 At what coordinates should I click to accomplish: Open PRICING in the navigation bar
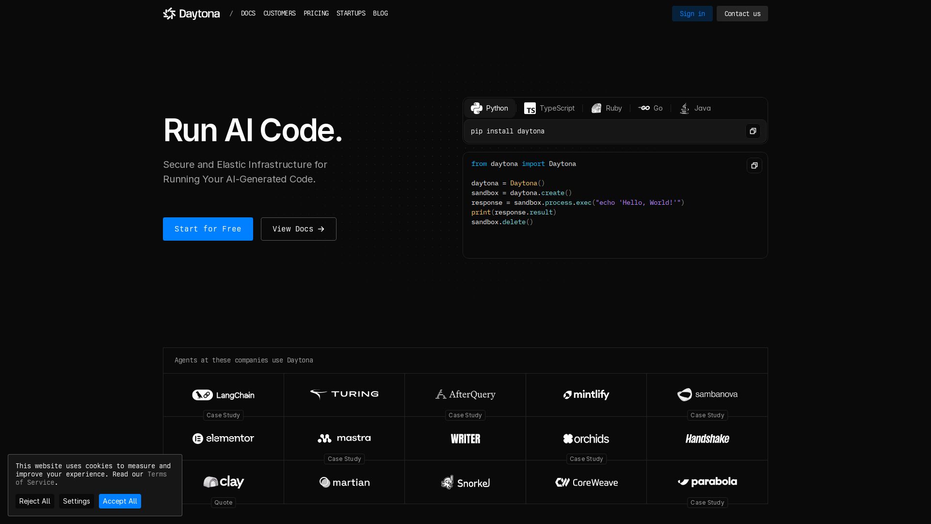click(x=316, y=14)
